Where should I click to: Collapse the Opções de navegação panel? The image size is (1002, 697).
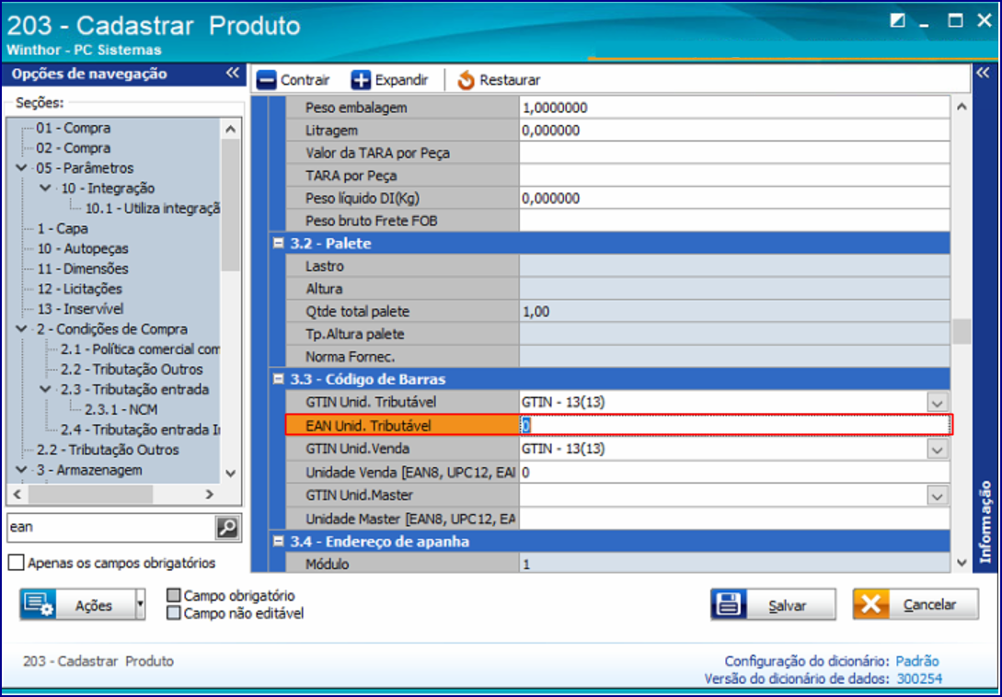tap(232, 74)
